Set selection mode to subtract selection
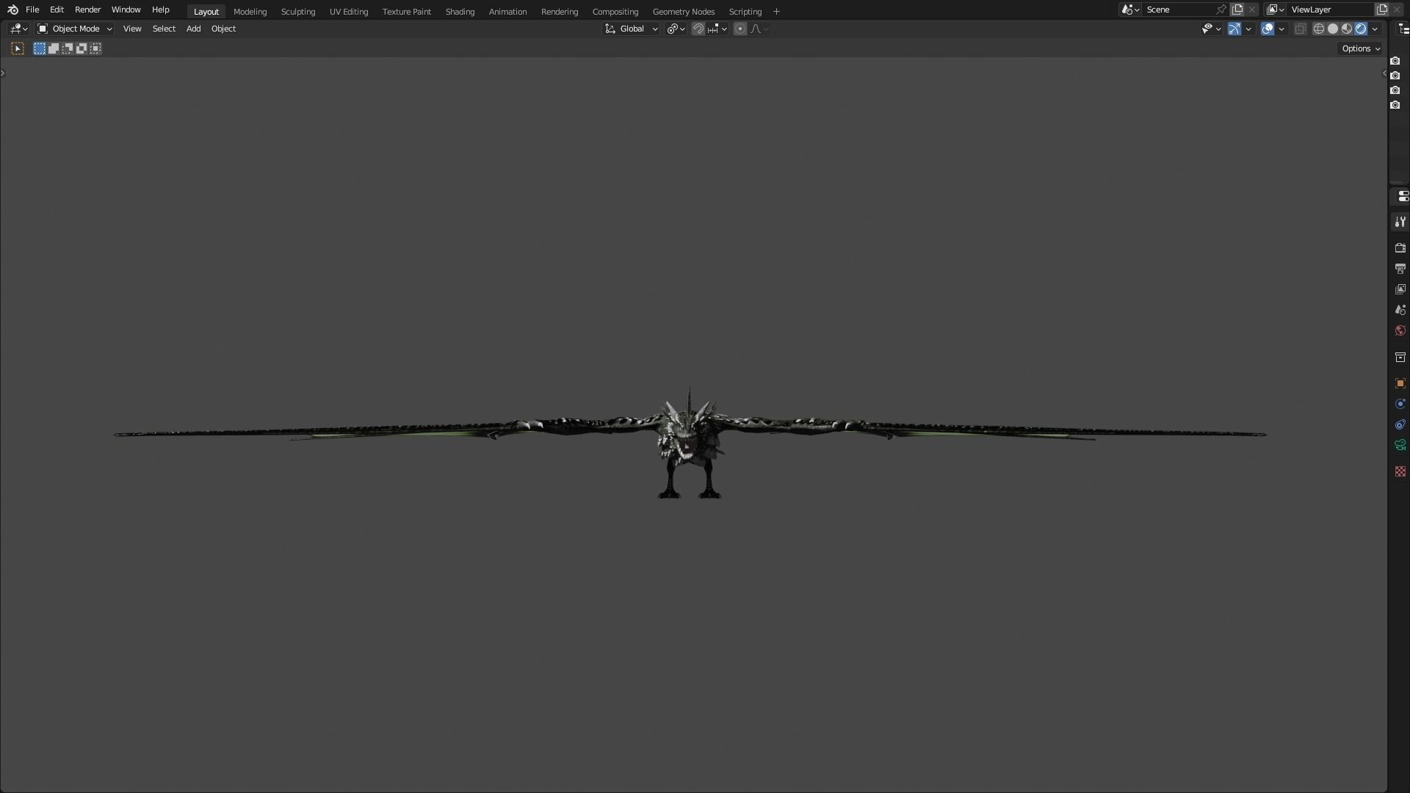The width and height of the screenshot is (1410, 793). (68, 48)
